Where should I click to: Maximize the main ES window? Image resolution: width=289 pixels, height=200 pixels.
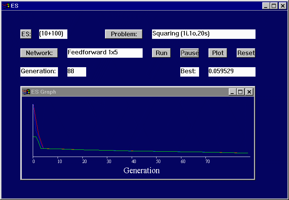point(274,6)
